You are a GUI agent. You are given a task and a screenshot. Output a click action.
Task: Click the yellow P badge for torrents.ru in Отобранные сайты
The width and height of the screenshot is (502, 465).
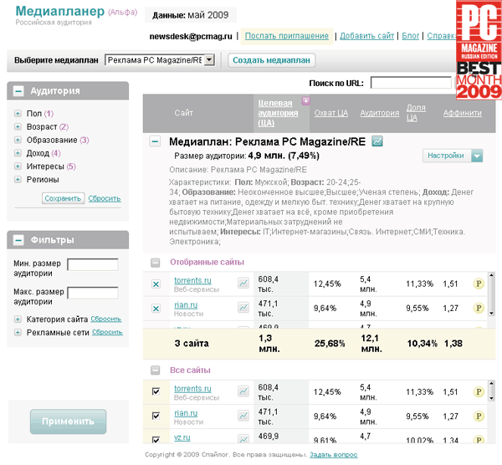point(479,284)
